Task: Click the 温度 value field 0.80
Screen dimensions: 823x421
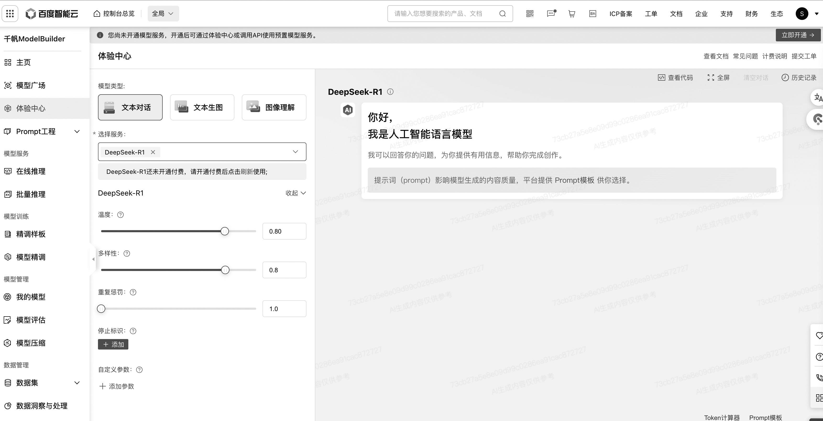Action: click(x=284, y=231)
